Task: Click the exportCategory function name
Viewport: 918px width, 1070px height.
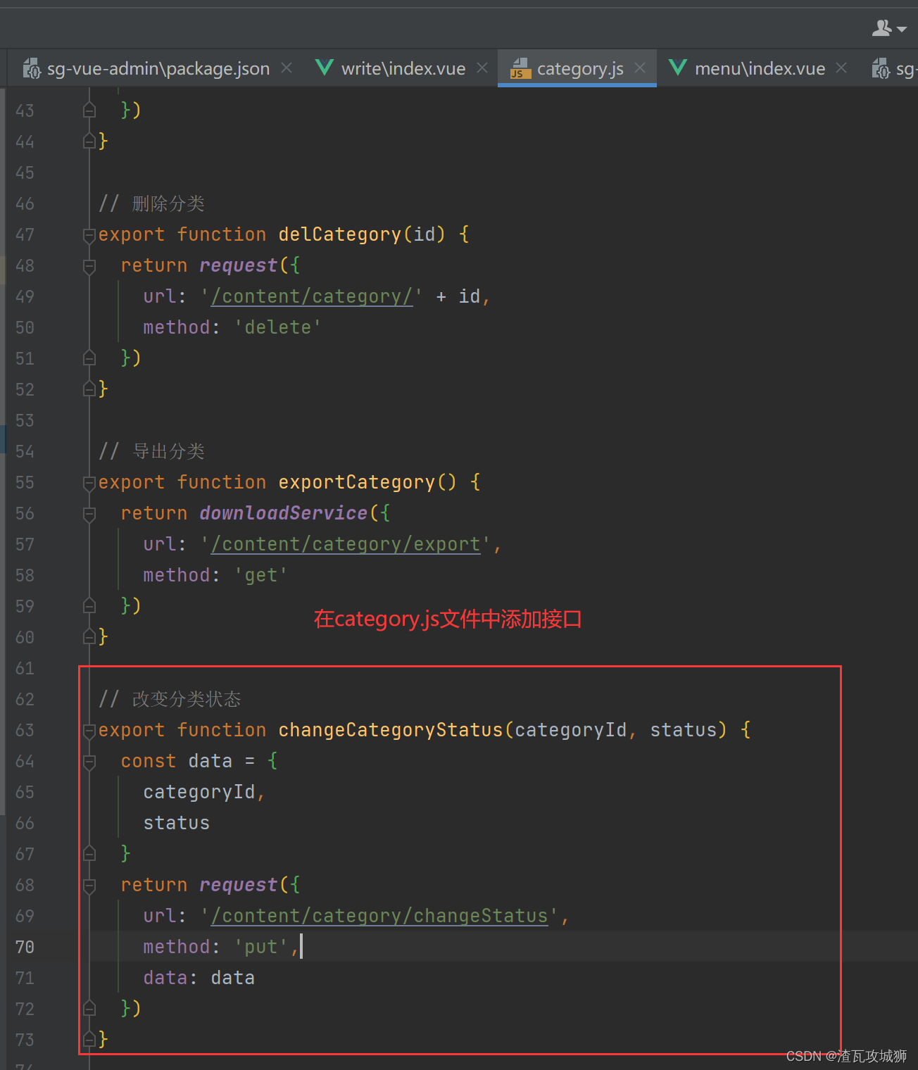Action: [x=357, y=482]
